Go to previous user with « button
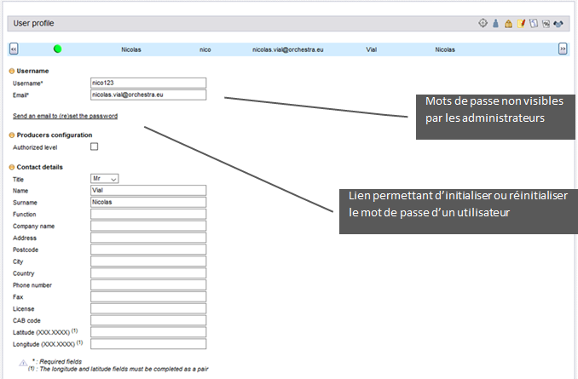 pos(14,49)
